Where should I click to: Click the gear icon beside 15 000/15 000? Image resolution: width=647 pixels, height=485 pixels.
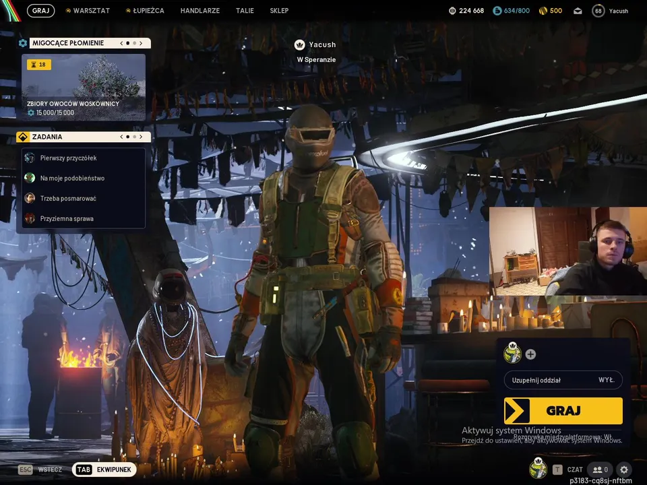(30, 112)
